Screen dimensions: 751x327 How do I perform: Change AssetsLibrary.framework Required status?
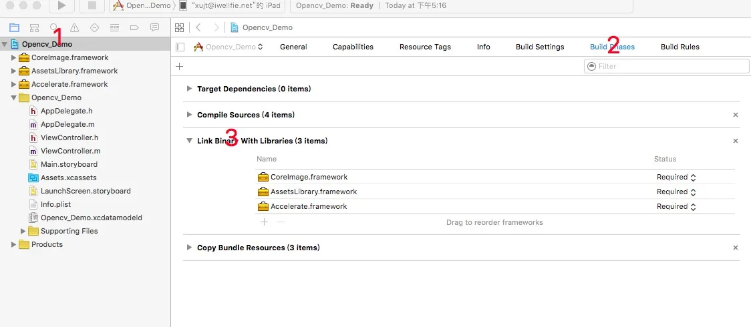675,192
